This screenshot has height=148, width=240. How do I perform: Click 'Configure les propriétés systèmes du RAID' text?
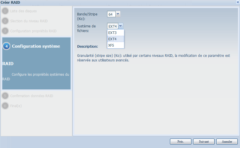click(36, 77)
